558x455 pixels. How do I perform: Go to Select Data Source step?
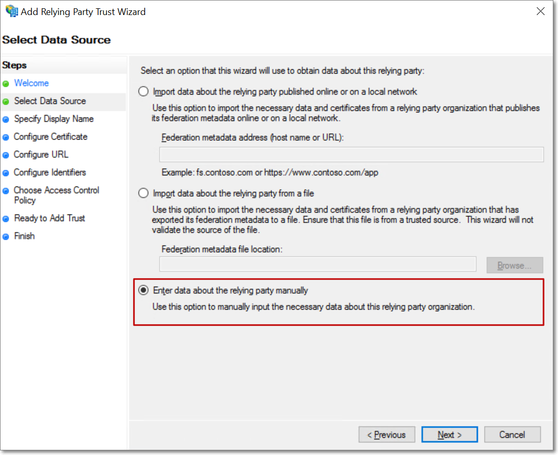tap(50, 101)
